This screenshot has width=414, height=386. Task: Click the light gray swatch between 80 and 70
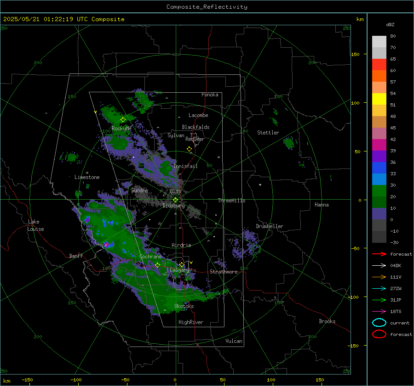pos(379,42)
